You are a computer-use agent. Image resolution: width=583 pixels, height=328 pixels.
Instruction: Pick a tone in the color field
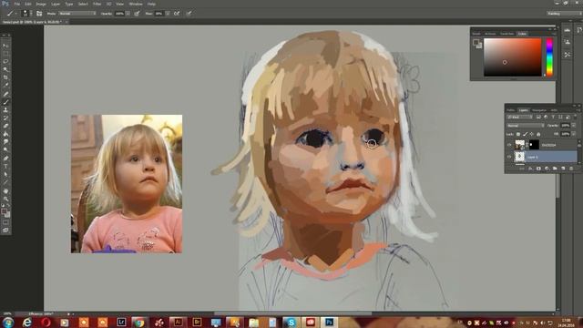(x=512, y=57)
